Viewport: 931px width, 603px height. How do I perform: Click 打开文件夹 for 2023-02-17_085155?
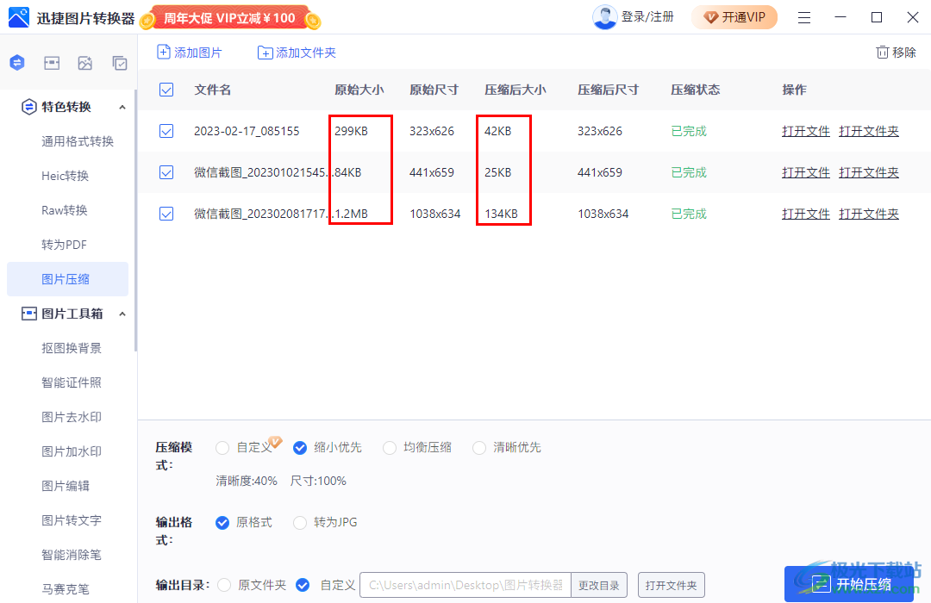[869, 131]
